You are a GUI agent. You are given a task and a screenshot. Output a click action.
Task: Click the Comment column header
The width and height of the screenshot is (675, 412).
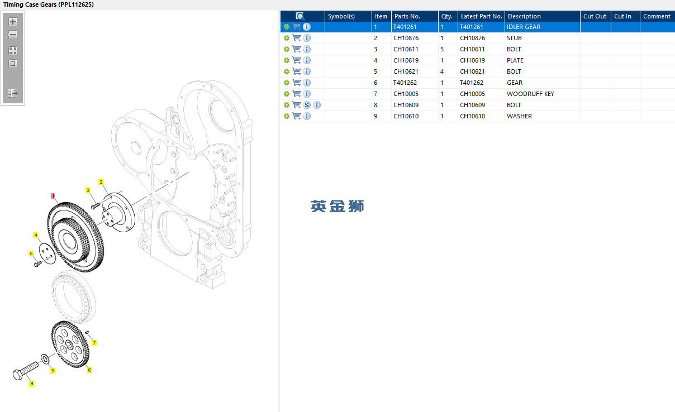tap(657, 16)
